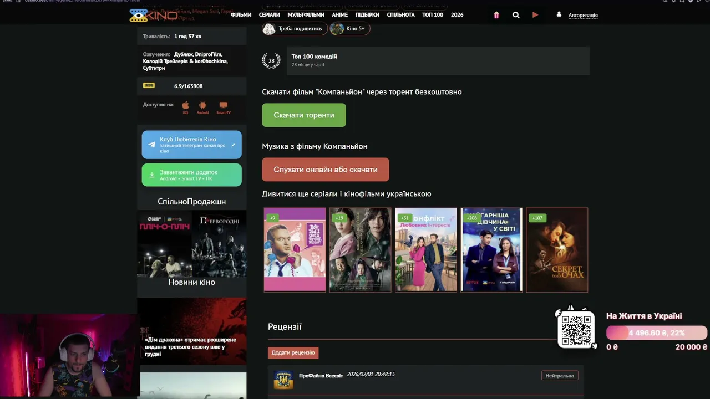Click the Музика з фільму Компаньйон heading
This screenshot has width=710, height=399.
coord(315,146)
